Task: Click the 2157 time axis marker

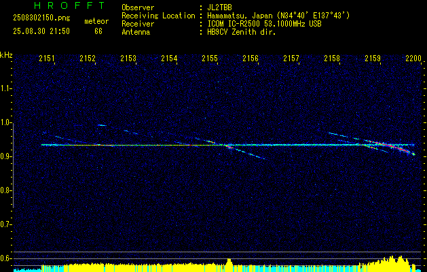Action: click(291, 58)
